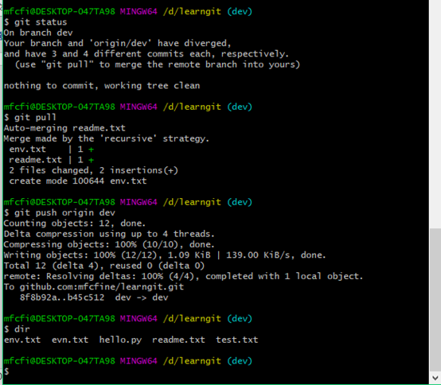
Task: Select 'Counting objects: 12, done.' line
Action: pos(75,224)
